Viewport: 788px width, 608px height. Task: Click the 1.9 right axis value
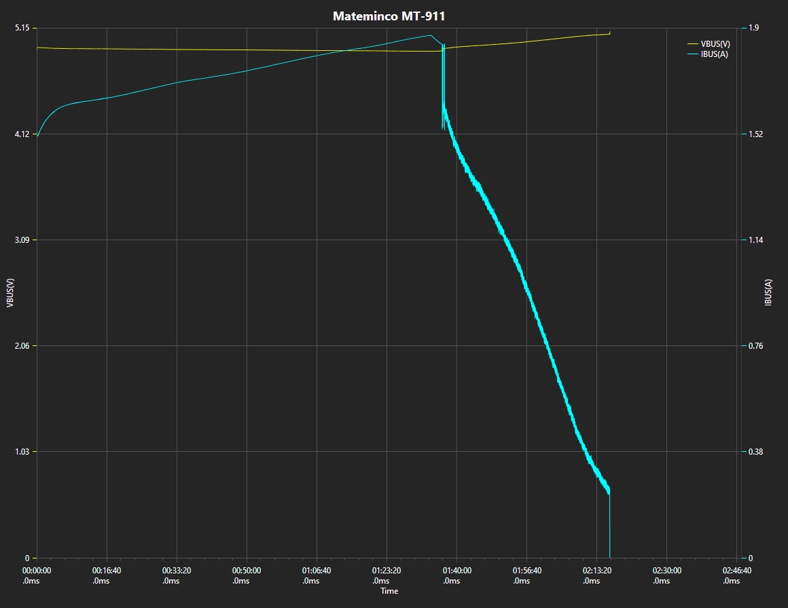click(753, 28)
